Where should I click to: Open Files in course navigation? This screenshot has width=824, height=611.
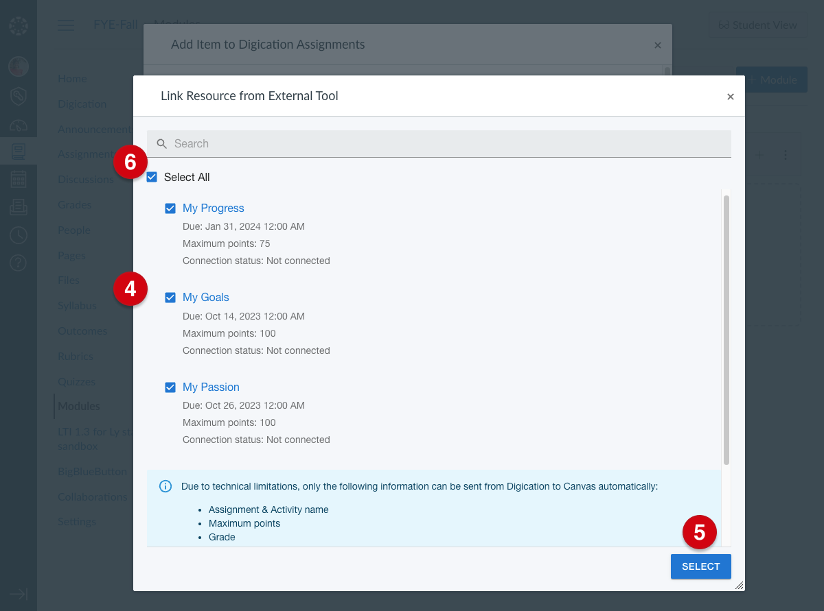[x=69, y=280]
